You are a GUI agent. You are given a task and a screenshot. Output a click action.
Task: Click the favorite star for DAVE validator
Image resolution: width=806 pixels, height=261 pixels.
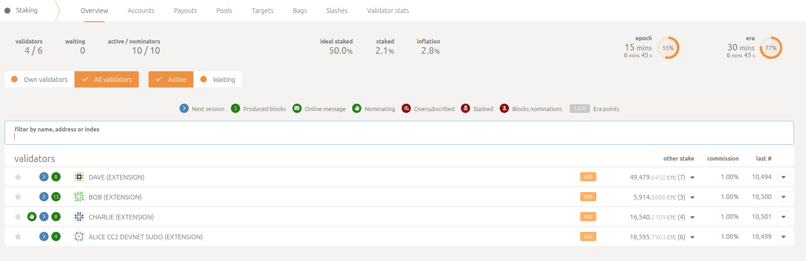coord(18,177)
